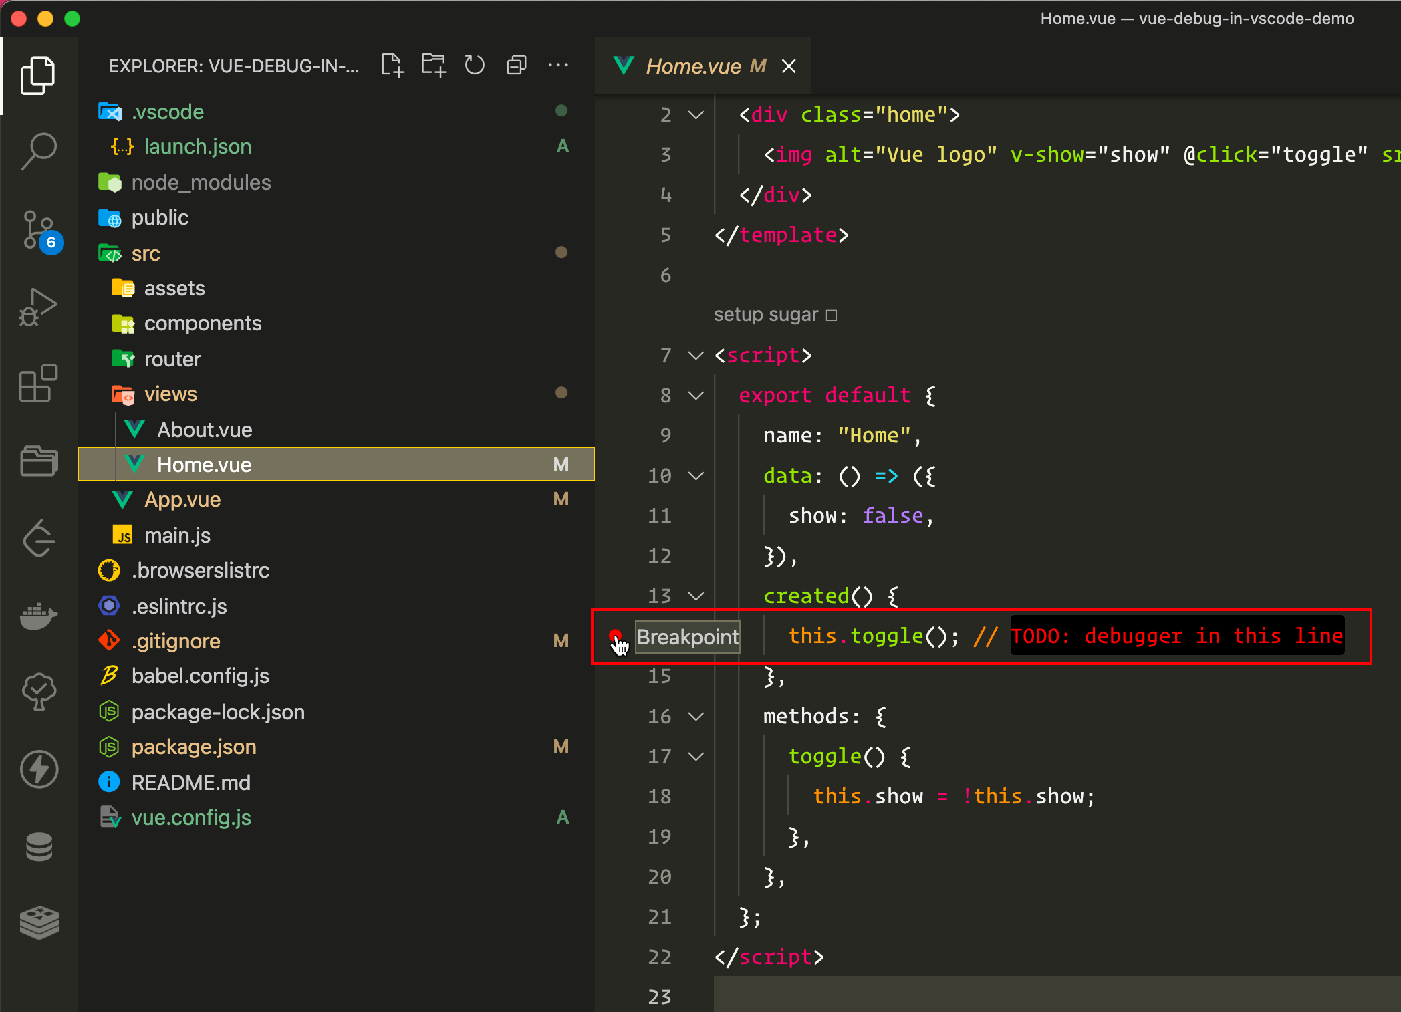Click the Explorer panel title header
1401x1012 pixels.
click(x=234, y=66)
